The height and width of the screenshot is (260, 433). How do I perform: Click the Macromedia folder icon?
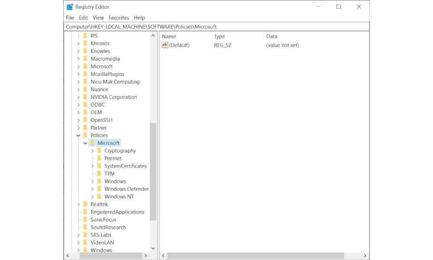coord(85,58)
